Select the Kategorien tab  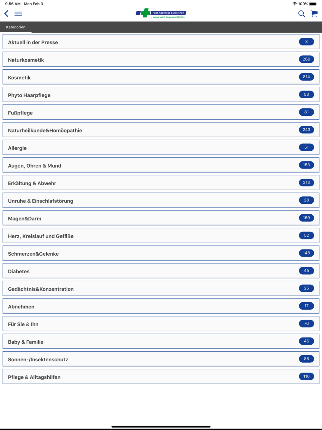coord(16,27)
